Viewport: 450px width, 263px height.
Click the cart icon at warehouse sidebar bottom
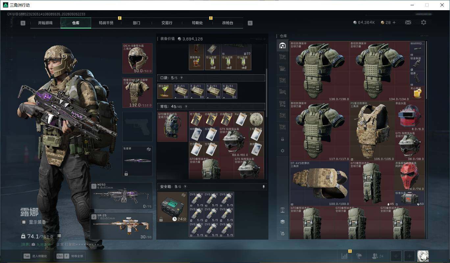(282, 233)
